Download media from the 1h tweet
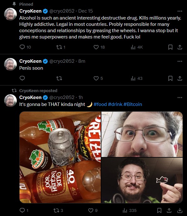Screen dimensions: 187x216 [x=180, y=210]
